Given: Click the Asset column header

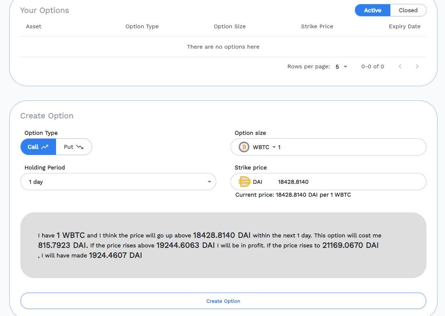Looking at the screenshot, I should 34,26.
